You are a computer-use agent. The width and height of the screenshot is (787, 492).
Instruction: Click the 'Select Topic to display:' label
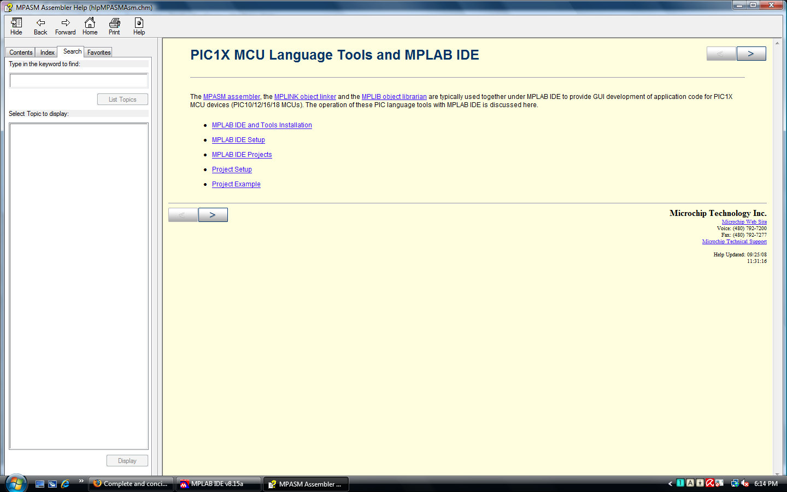(38, 114)
